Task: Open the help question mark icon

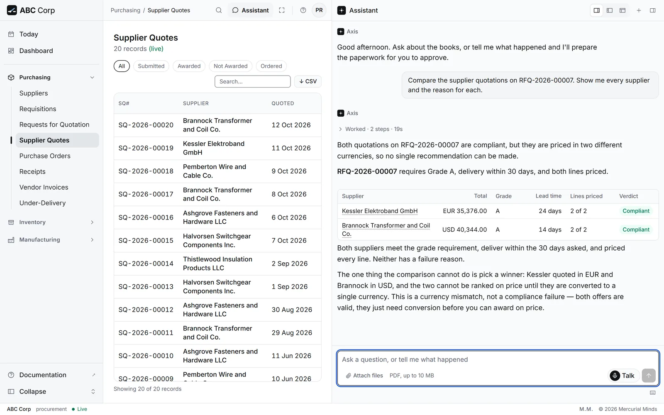Action: pos(303,10)
